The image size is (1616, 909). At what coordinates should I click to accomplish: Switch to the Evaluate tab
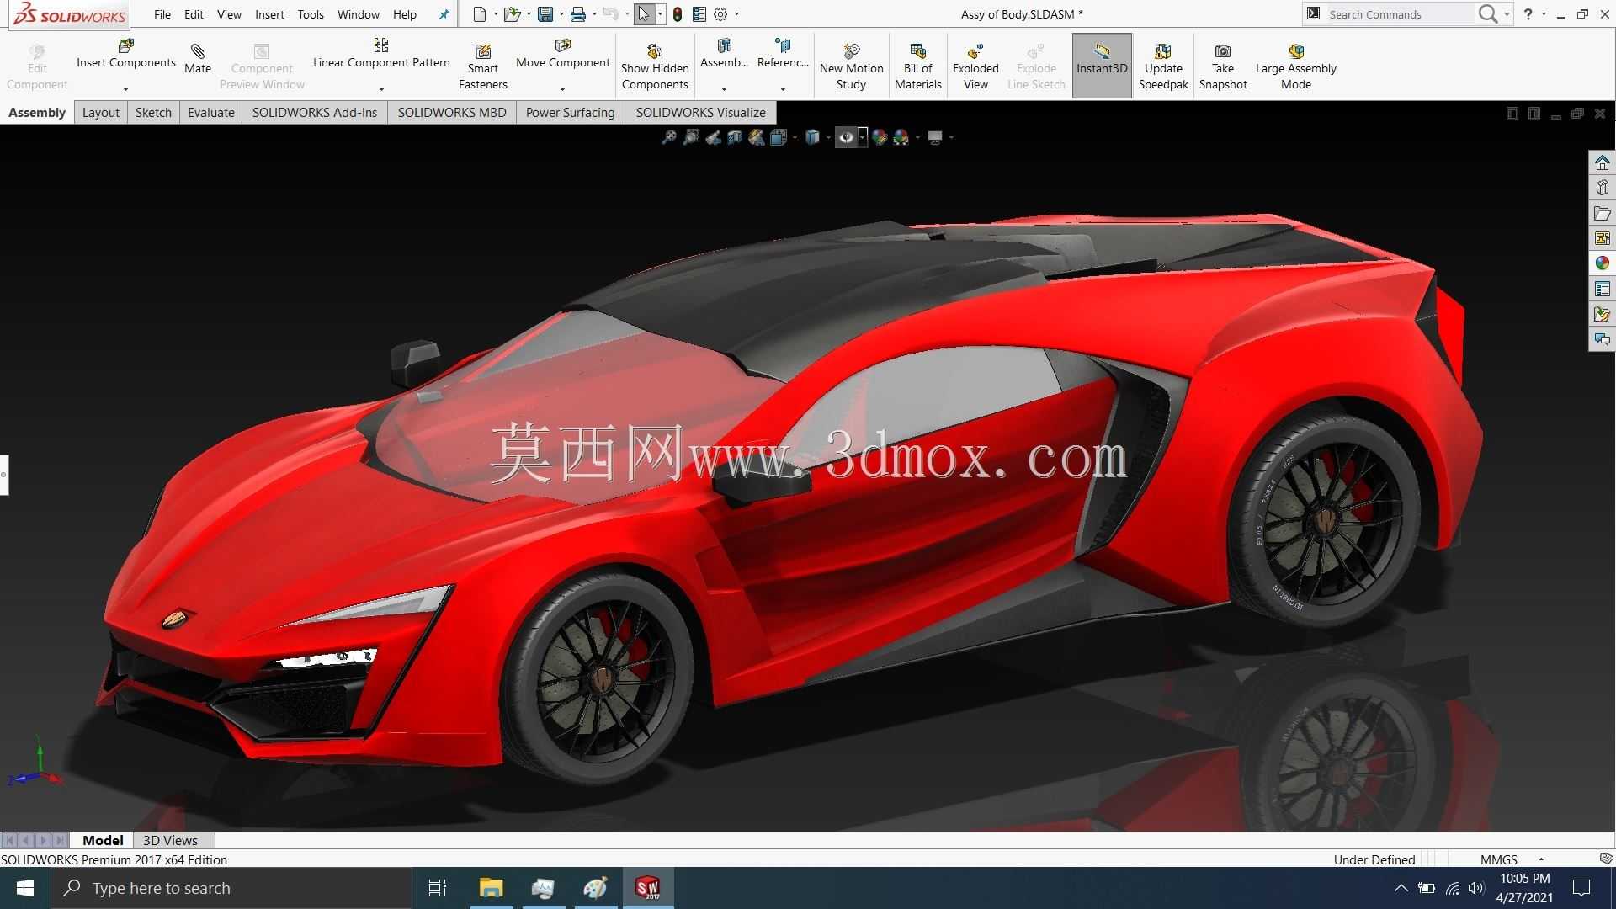[210, 112]
